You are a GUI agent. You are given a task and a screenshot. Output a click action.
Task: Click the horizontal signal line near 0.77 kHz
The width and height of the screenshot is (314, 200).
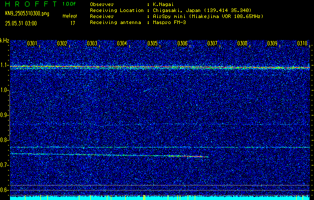coord(160,147)
